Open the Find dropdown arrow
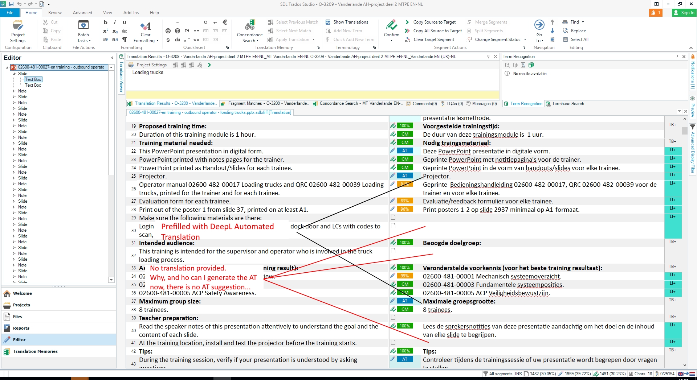 click(x=583, y=22)
